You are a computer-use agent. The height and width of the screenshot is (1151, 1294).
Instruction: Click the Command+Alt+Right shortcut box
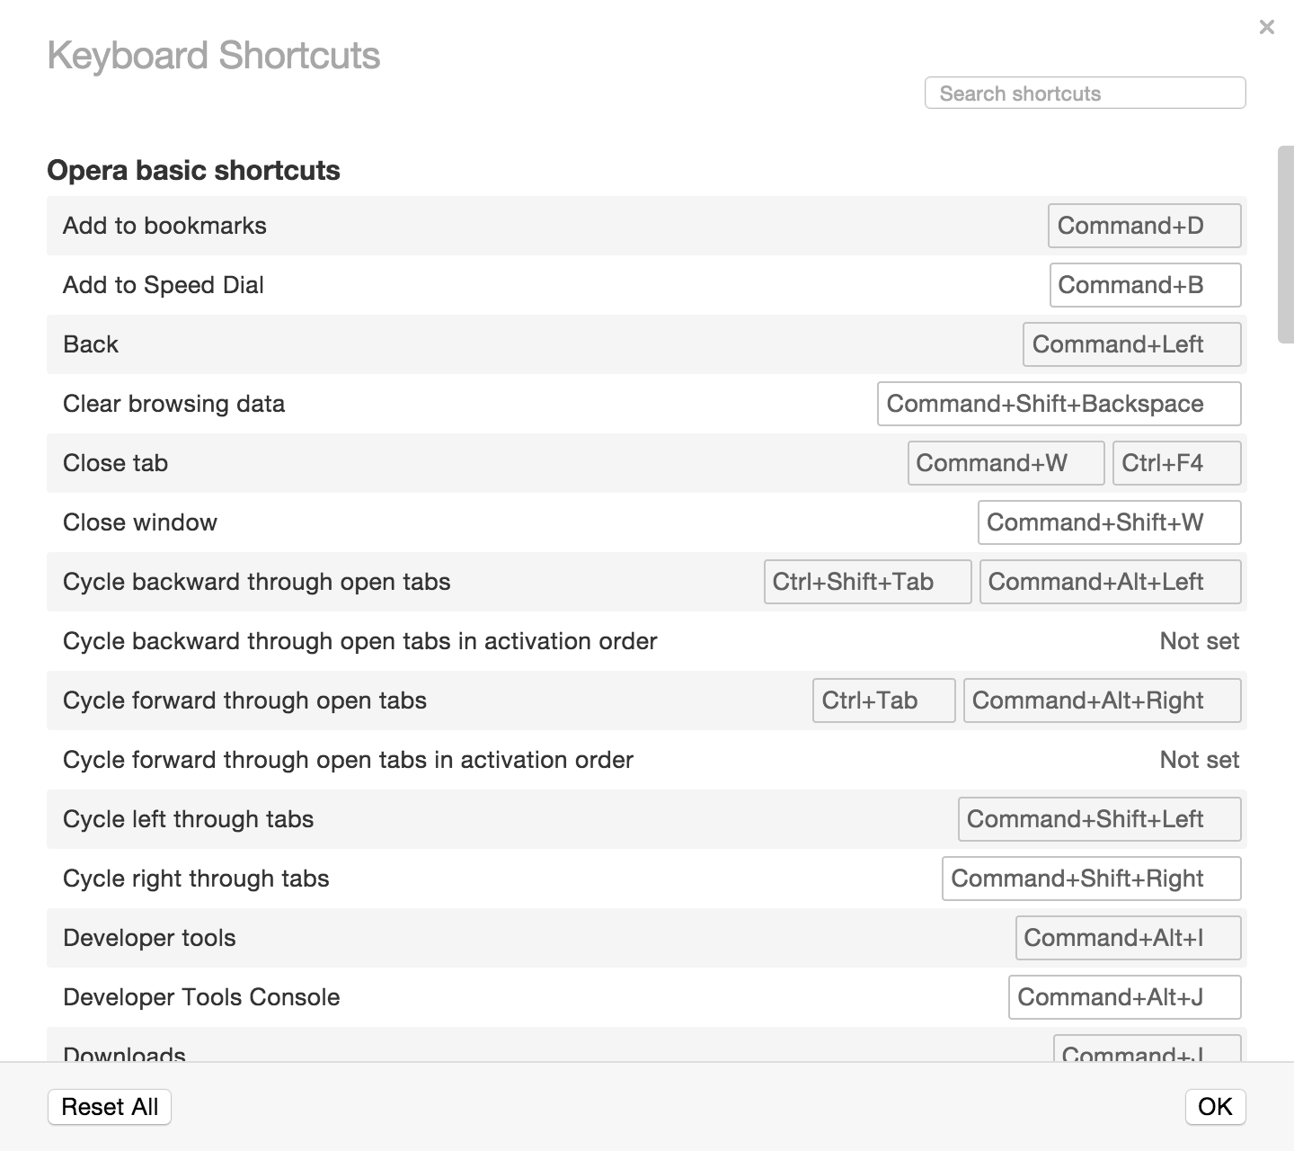point(1102,700)
